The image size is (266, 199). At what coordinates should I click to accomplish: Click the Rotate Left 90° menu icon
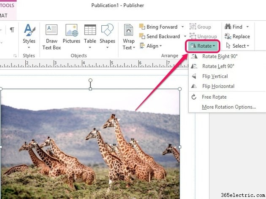tap(194, 66)
